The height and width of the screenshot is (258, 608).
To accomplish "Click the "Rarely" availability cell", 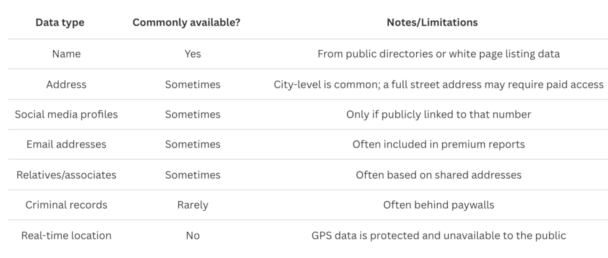I will coord(193,205).
